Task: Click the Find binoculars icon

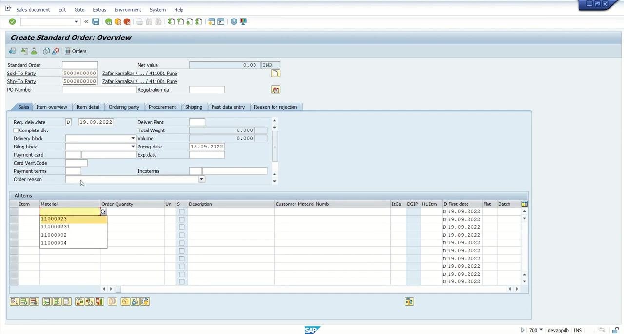Action: click(149, 21)
